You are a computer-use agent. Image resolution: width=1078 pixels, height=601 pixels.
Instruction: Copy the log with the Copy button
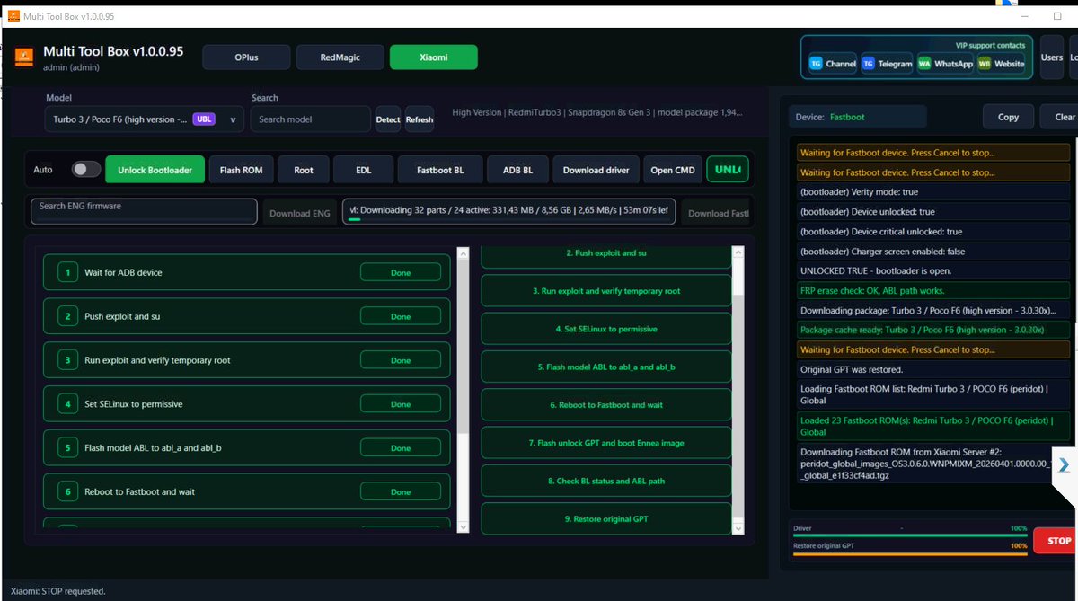pos(1008,117)
